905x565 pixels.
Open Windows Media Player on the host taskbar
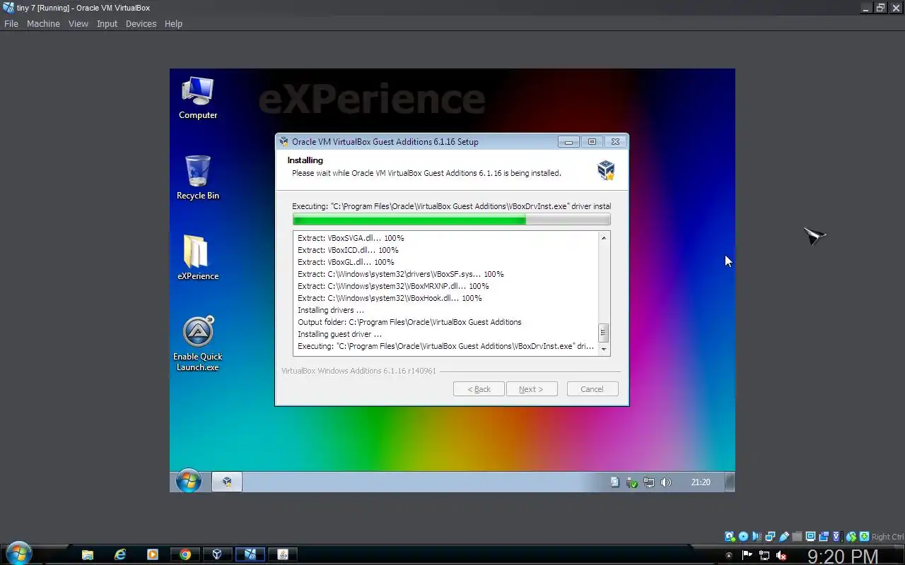pyautogui.click(x=153, y=554)
